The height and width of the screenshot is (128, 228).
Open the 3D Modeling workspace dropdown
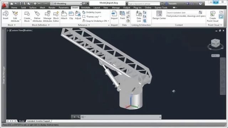66,4
